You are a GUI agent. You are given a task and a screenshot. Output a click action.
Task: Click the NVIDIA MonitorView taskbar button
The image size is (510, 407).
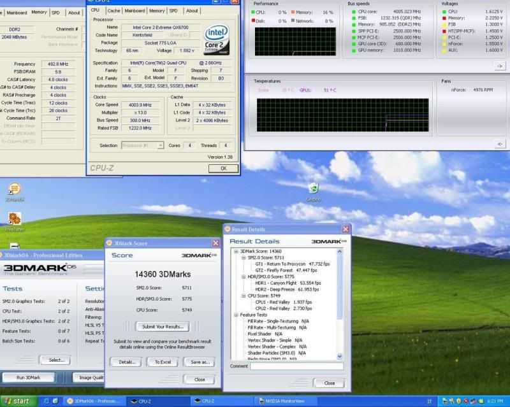(284, 401)
